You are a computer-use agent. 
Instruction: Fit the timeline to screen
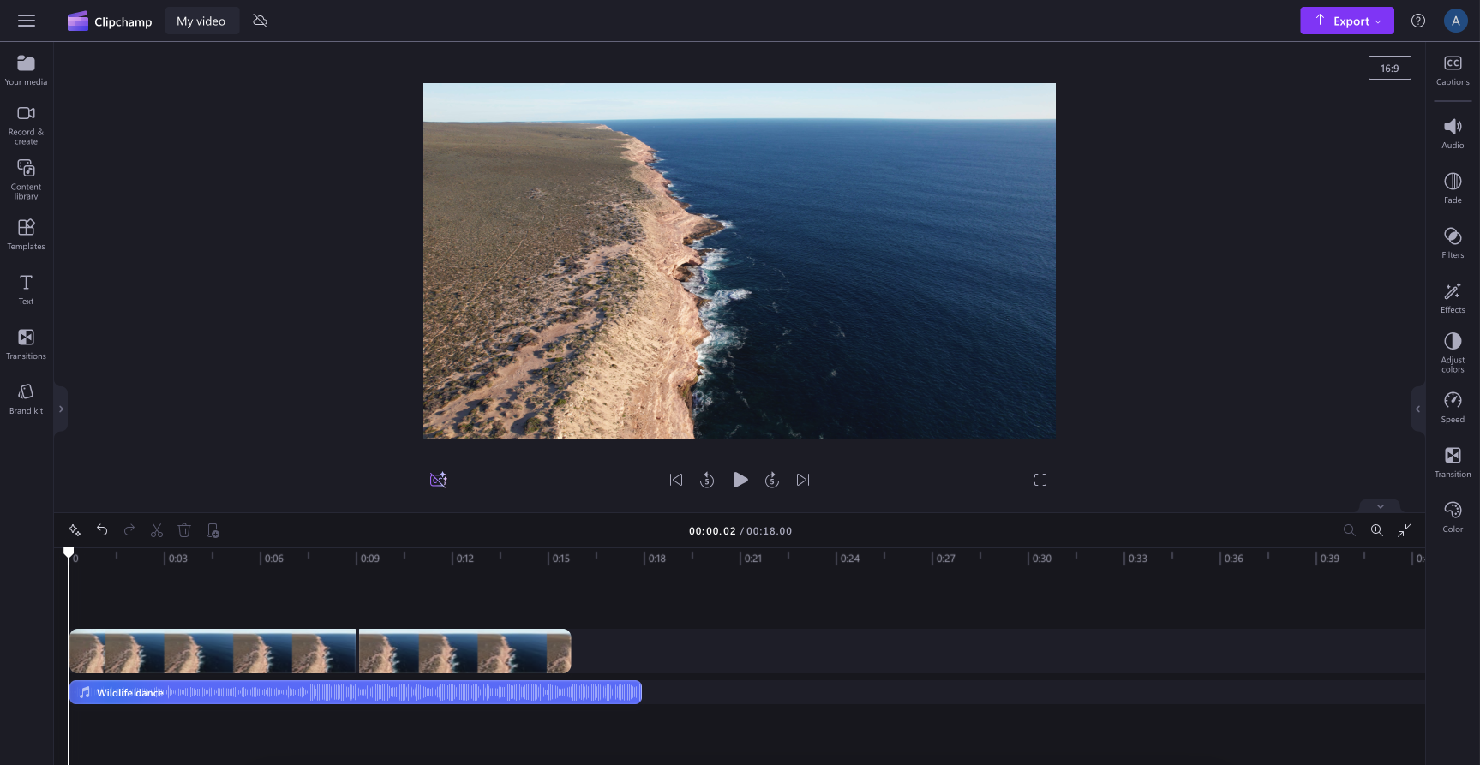pos(1405,530)
